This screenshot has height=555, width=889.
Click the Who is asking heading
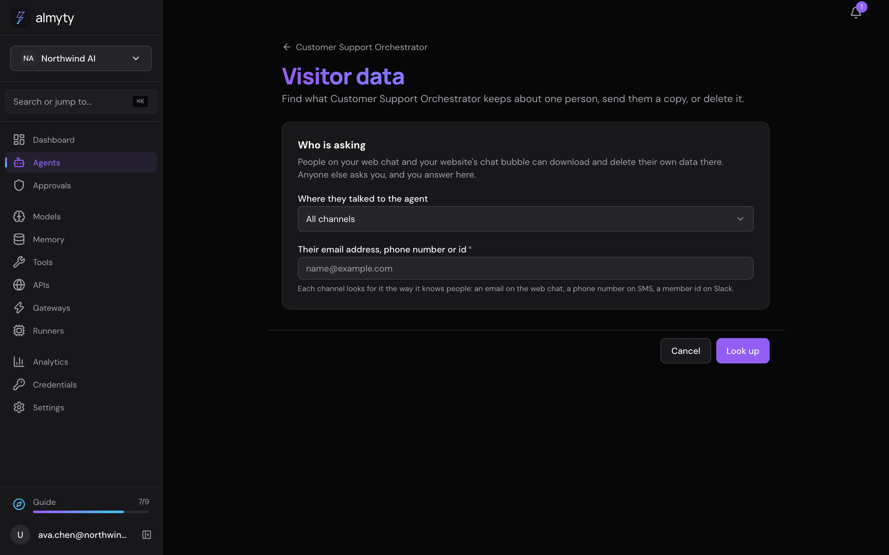[331, 145]
